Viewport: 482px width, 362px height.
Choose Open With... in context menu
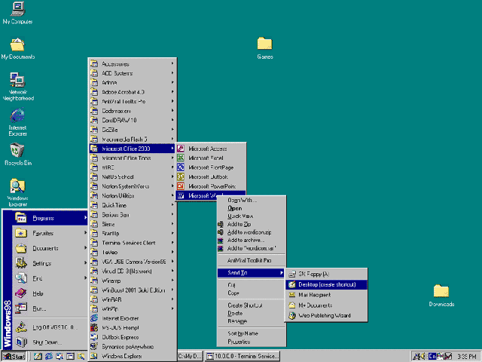[252, 200]
